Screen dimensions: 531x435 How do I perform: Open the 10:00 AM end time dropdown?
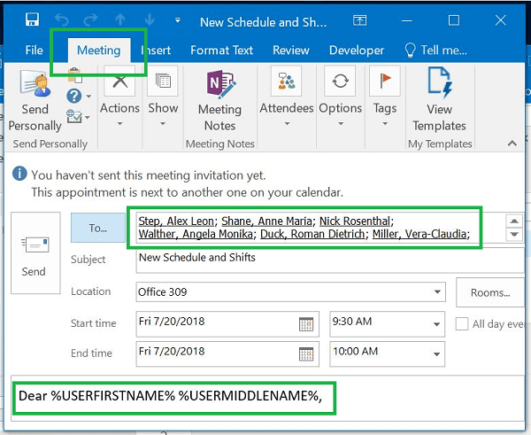[x=437, y=354]
